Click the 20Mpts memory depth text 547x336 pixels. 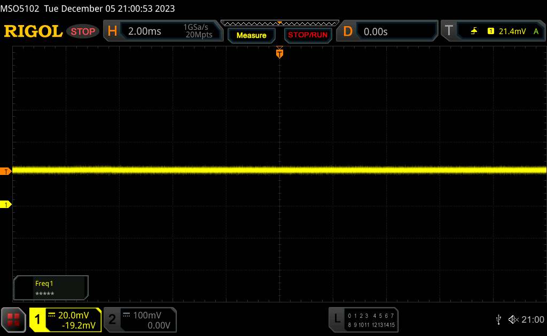199,35
